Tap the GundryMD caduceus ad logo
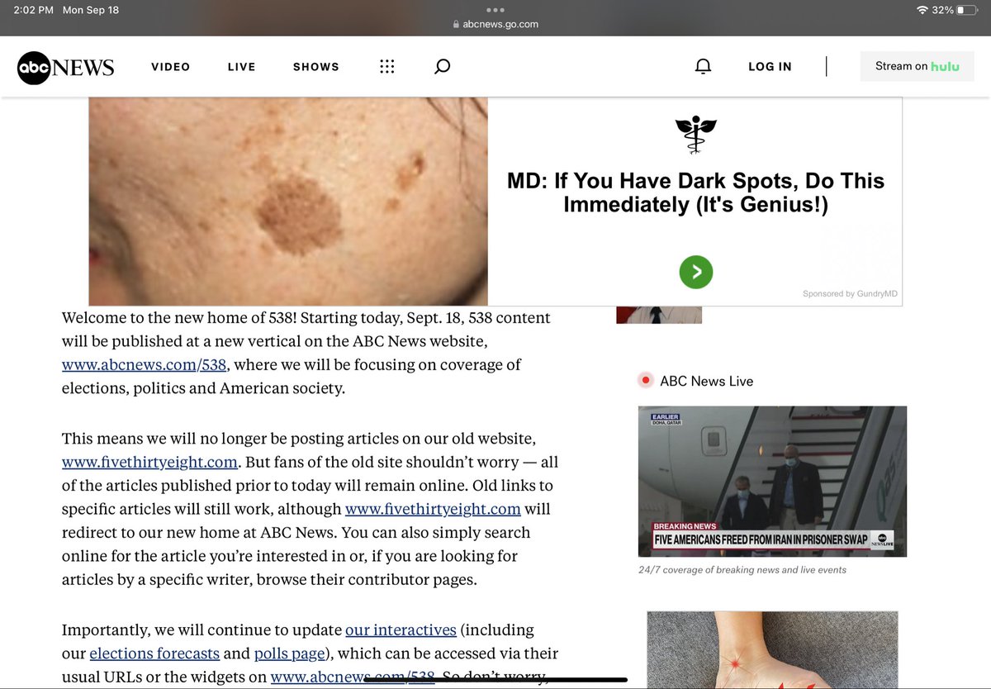Image resolution: width=991 pixels, height=689 pixels. (x=695, y=135)
